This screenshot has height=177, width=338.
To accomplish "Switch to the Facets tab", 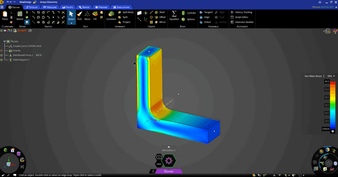I will pos(68,7).
